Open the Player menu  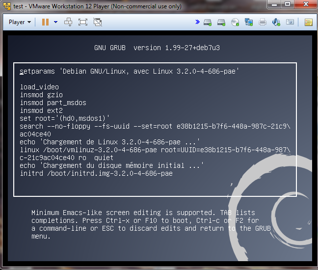(x=20, y=22)
